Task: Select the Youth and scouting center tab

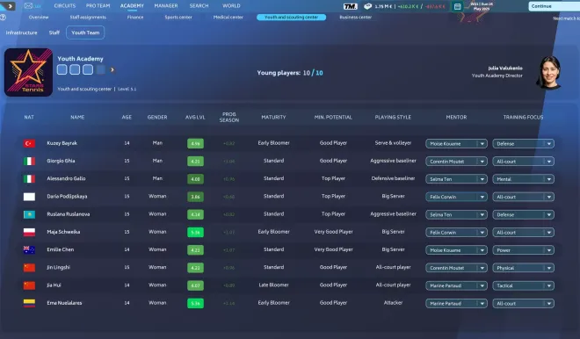Action: point(292,18)
